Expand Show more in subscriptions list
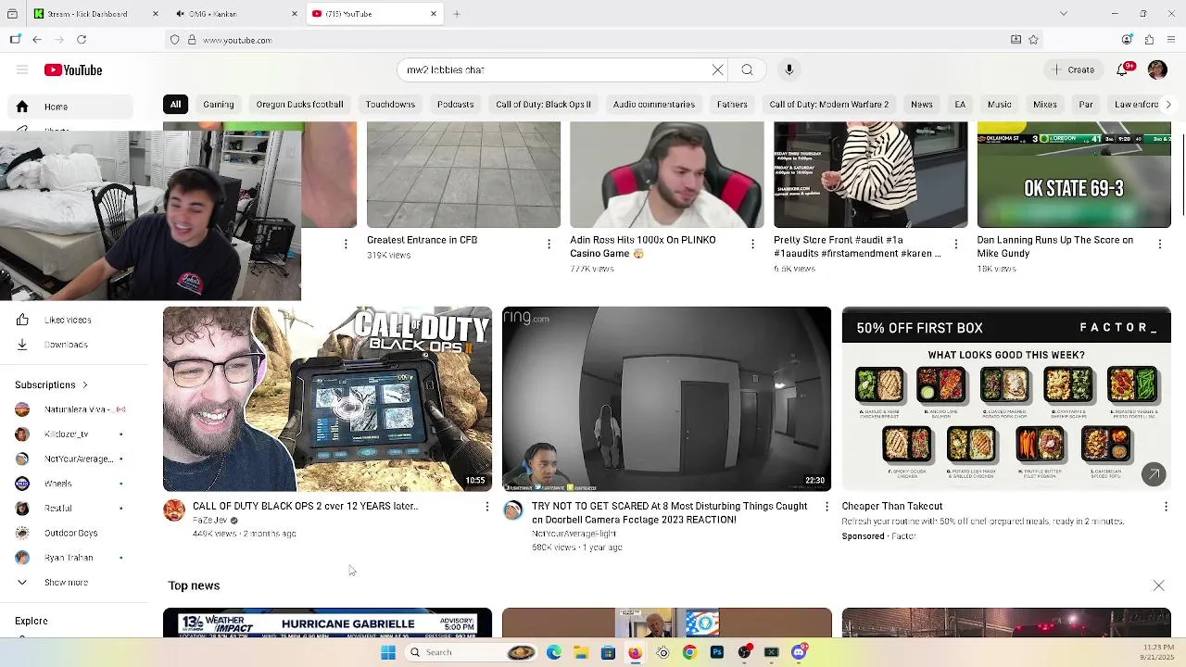 coord(66,583)
